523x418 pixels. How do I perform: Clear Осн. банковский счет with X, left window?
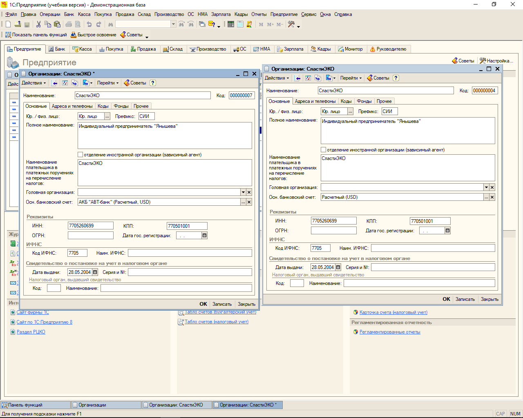249,202
